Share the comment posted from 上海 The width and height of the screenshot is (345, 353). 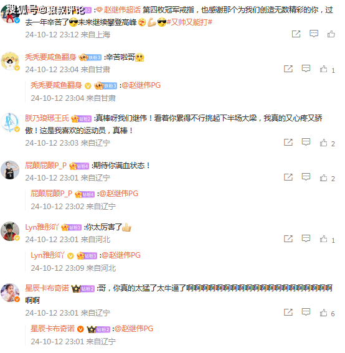(296, 34)
